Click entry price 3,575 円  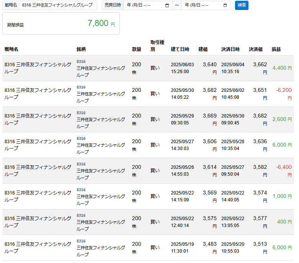point(209,222)
